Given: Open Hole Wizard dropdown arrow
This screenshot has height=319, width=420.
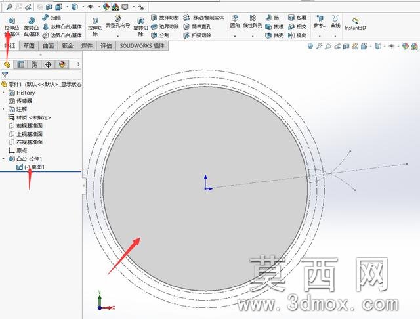Looking at the screenshot, I should 118,36.
